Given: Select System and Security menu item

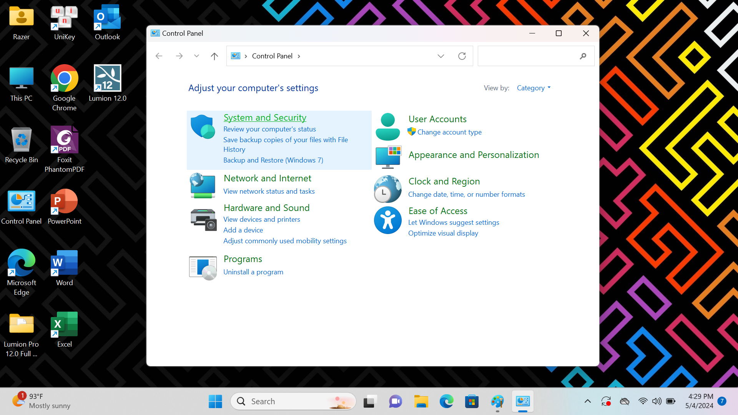Looking at the screenshot, I should click(x=264, y=117).
